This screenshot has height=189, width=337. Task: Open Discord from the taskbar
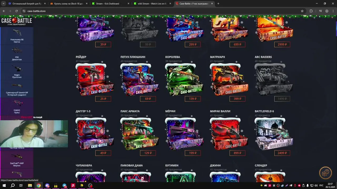[x=47, y=186]
